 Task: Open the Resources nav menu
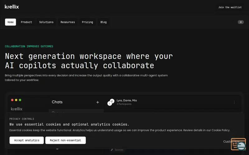click(68, 22)
